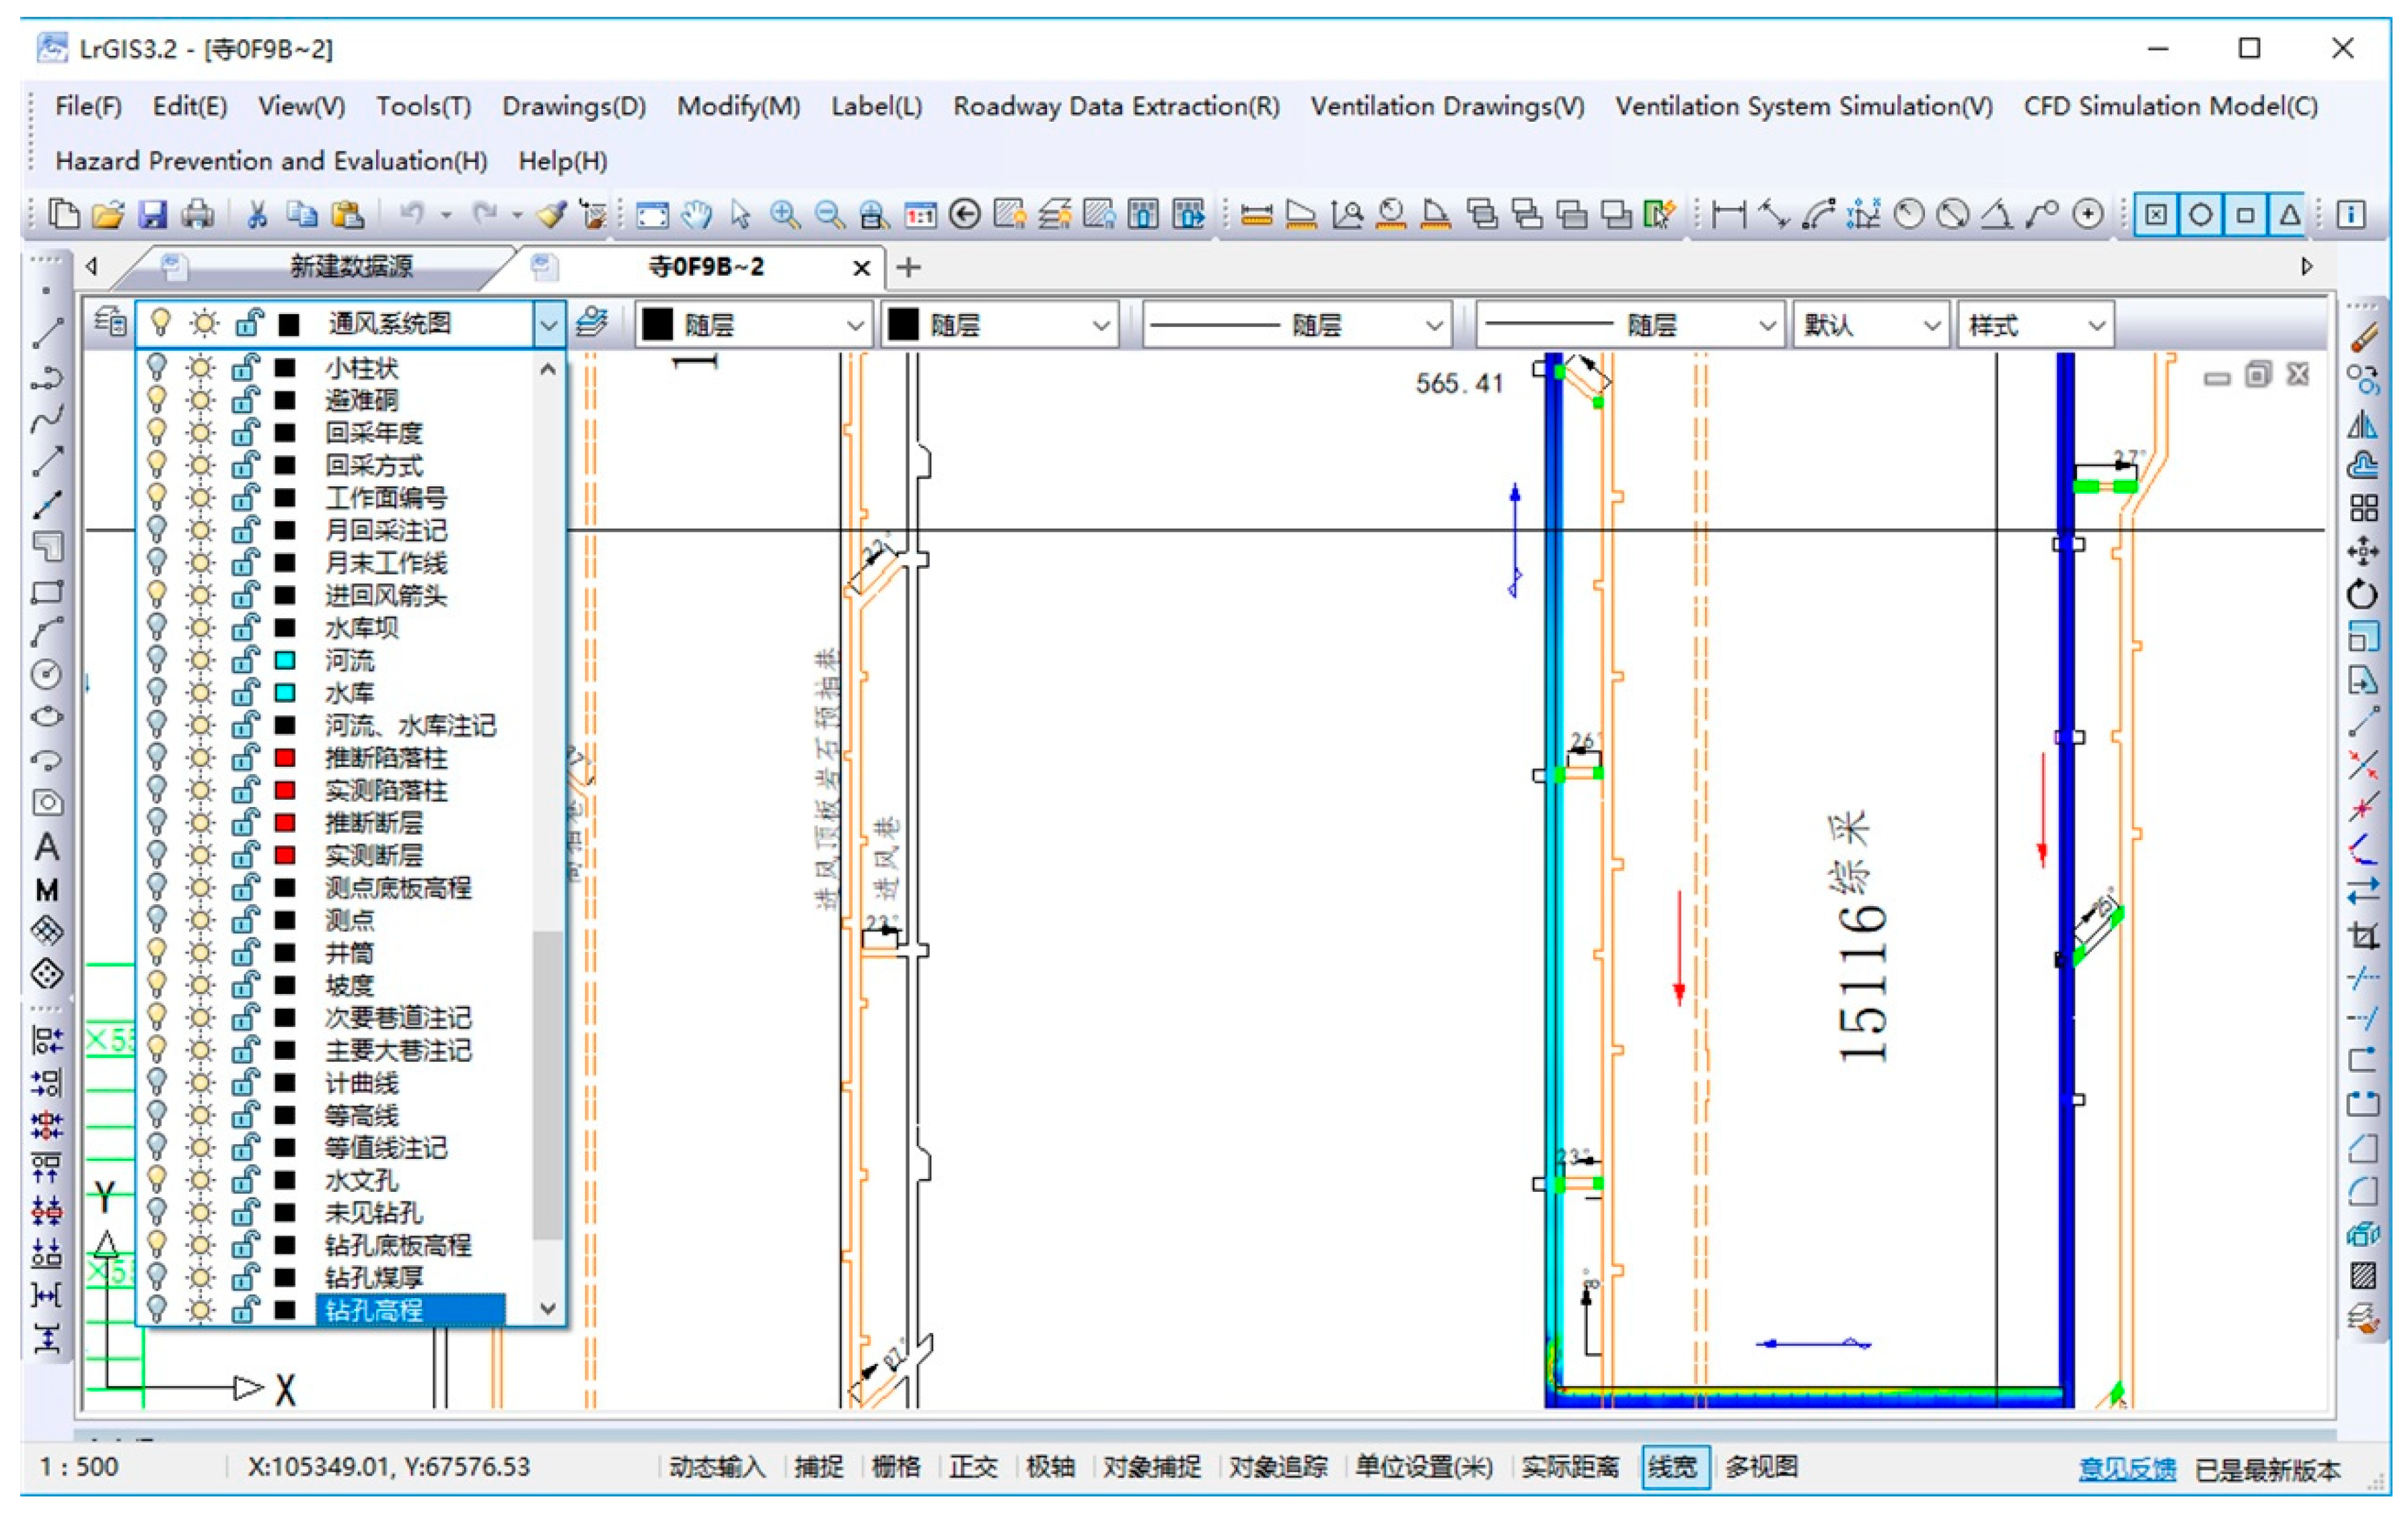Click 动态输入 in status bar
This screenshot has width=2408, height=1520.
click(x=717, y=1467)
